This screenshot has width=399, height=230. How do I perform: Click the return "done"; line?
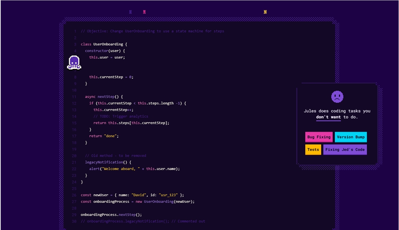[104, 136]
